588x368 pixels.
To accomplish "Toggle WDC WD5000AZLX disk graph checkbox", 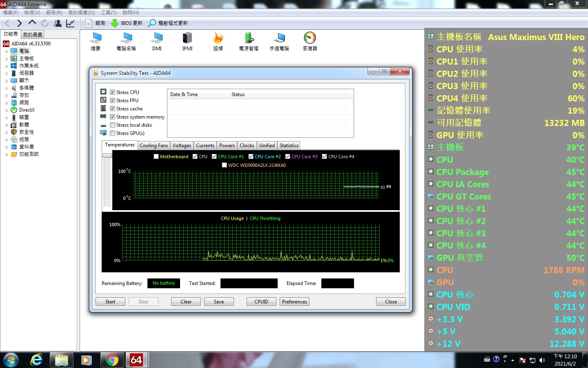I will [x=224, y=165].
